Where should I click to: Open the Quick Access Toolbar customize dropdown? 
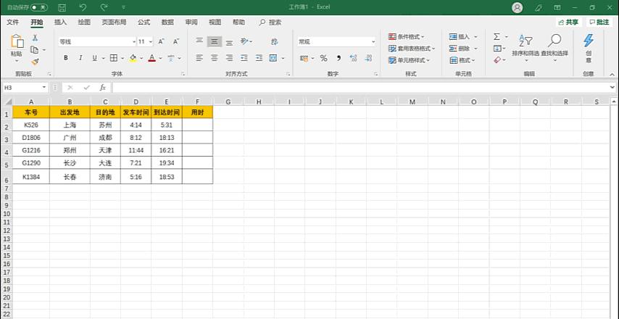coord(123,7)
